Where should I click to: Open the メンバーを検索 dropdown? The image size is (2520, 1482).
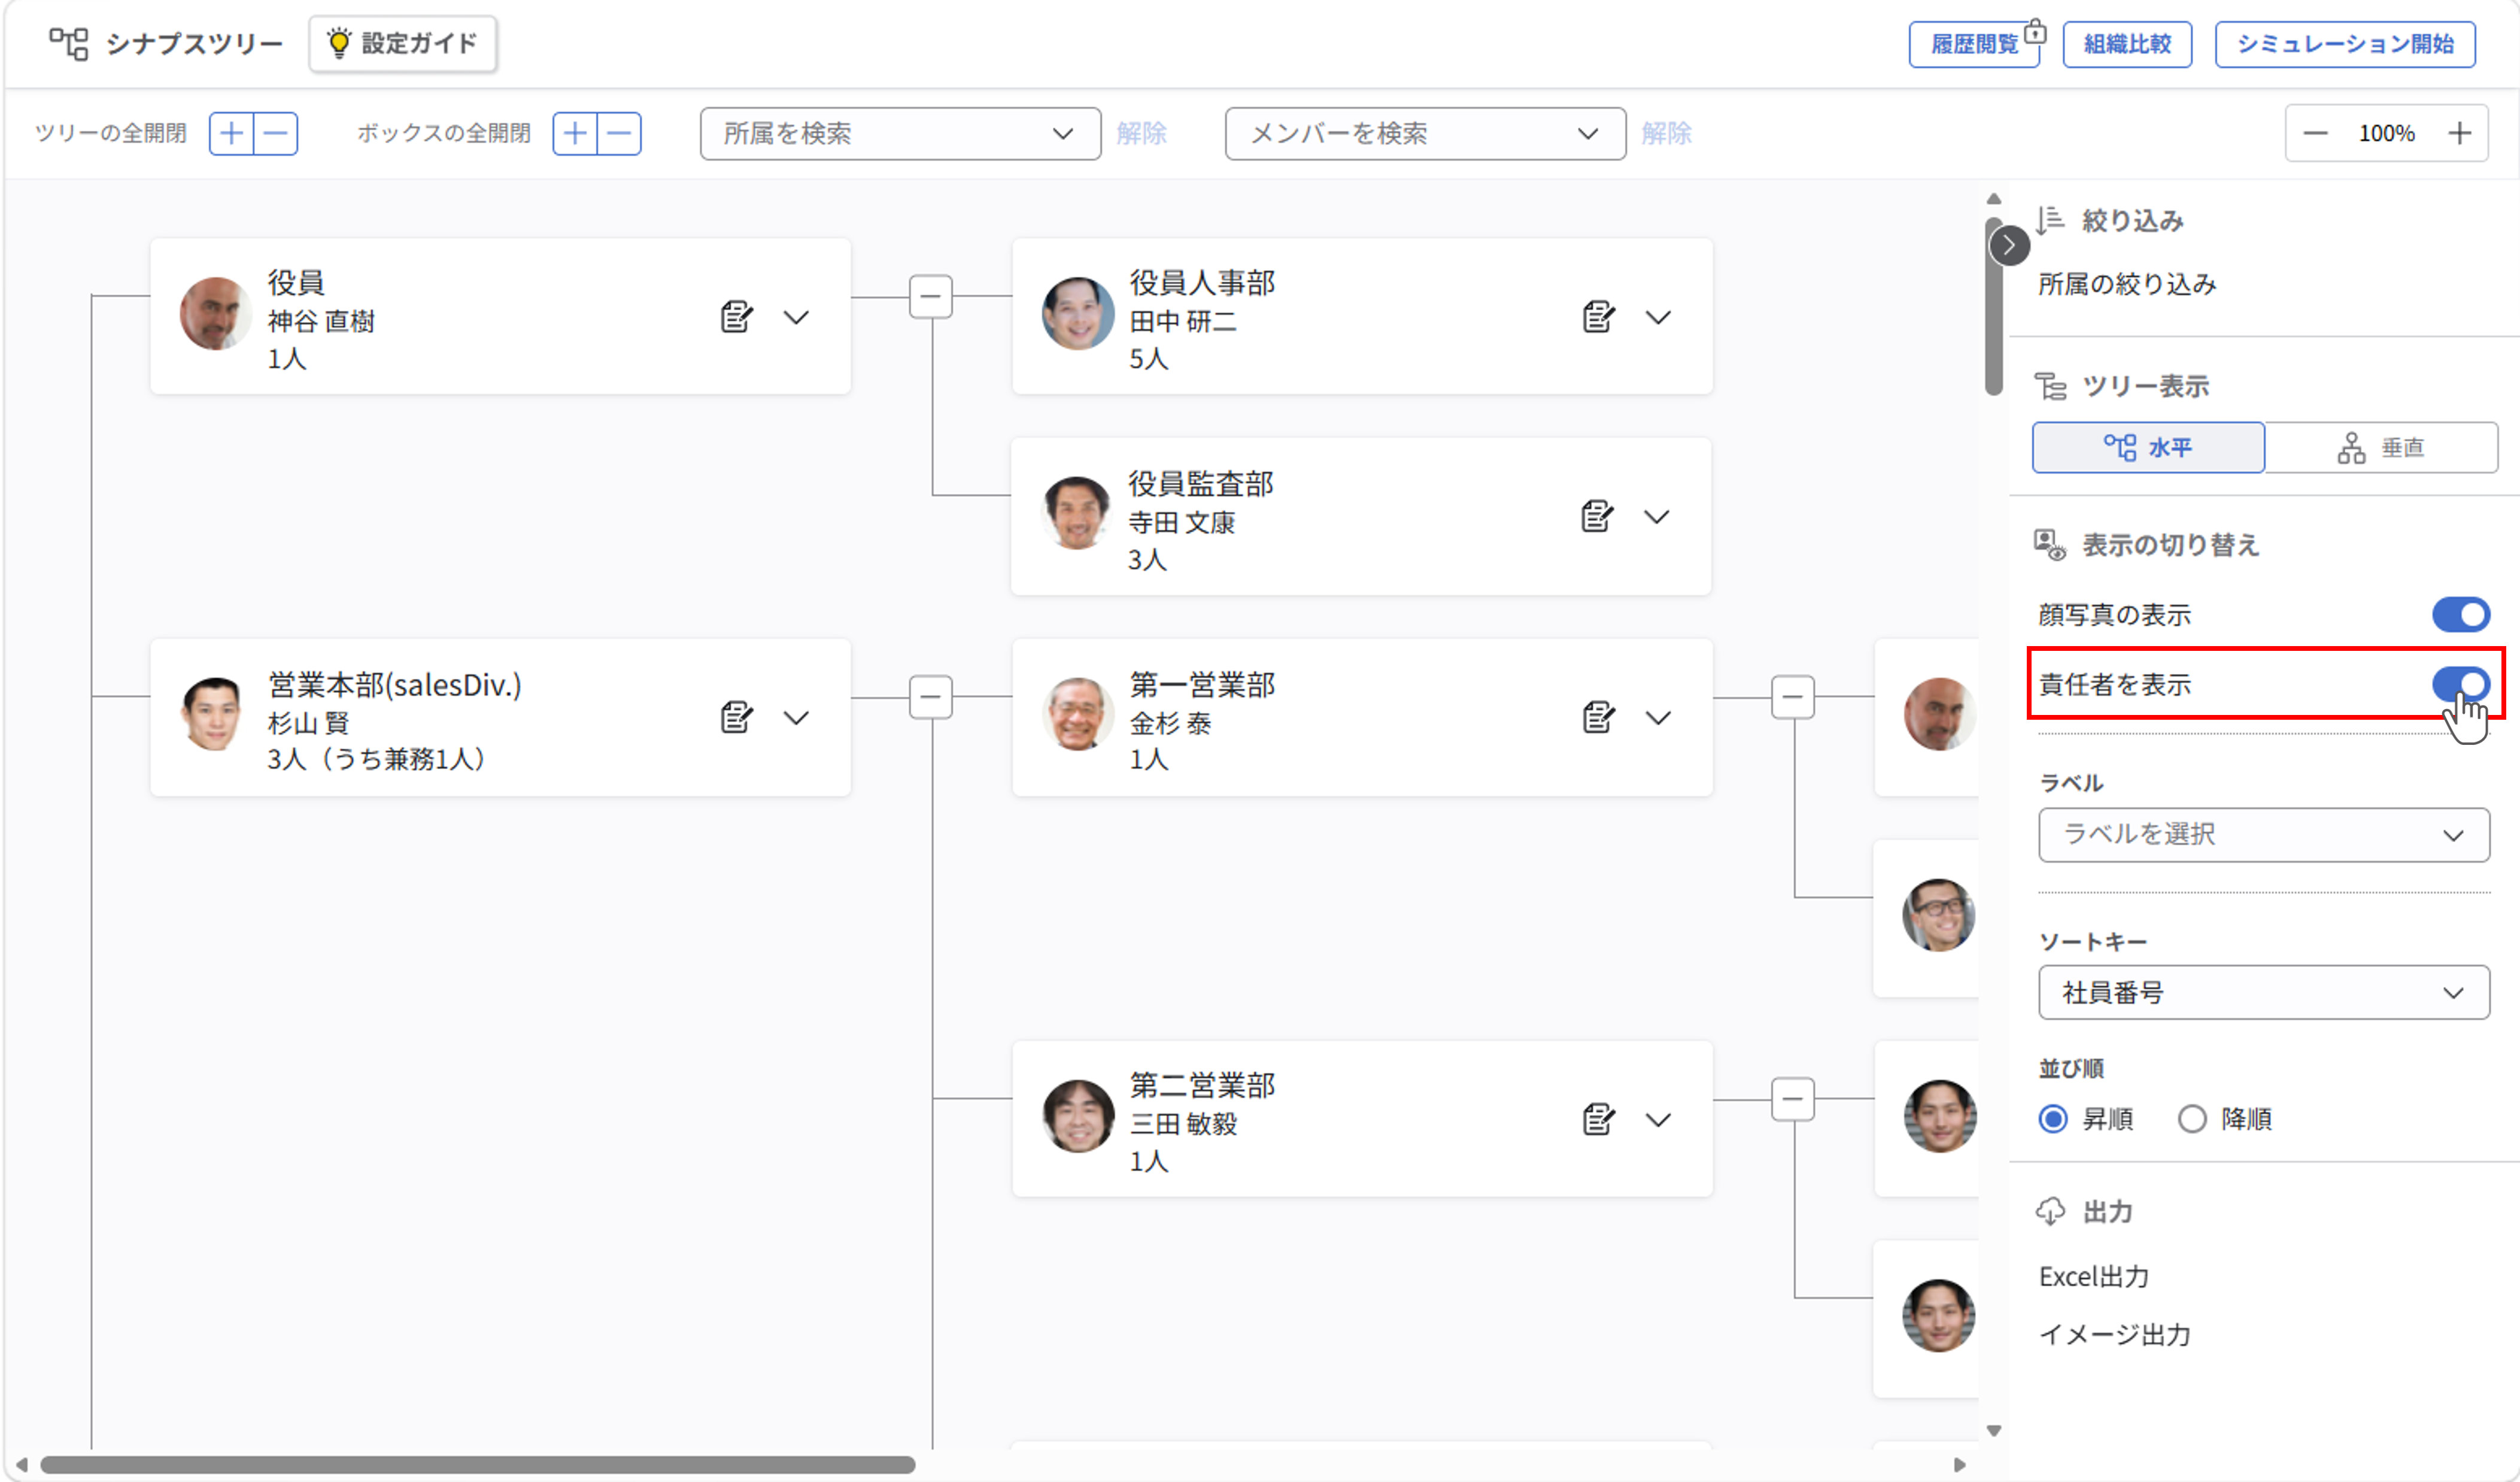[1425, 133]
